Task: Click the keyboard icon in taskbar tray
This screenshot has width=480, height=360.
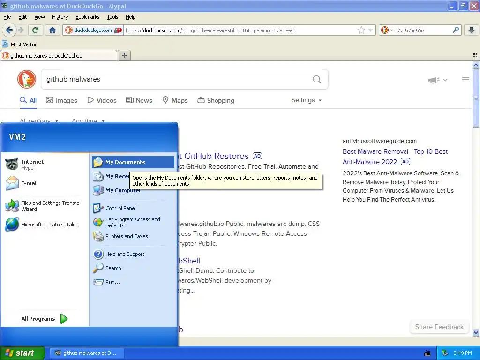Action: point(427,353)
